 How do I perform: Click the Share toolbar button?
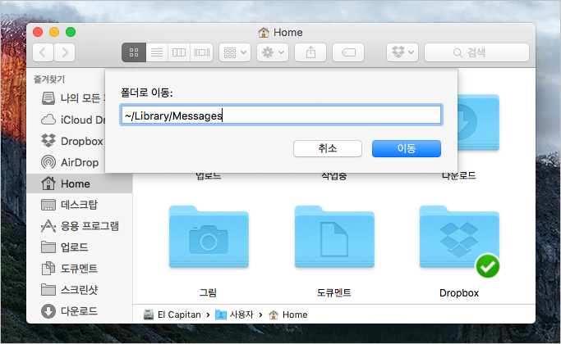[x=310, y=52]
